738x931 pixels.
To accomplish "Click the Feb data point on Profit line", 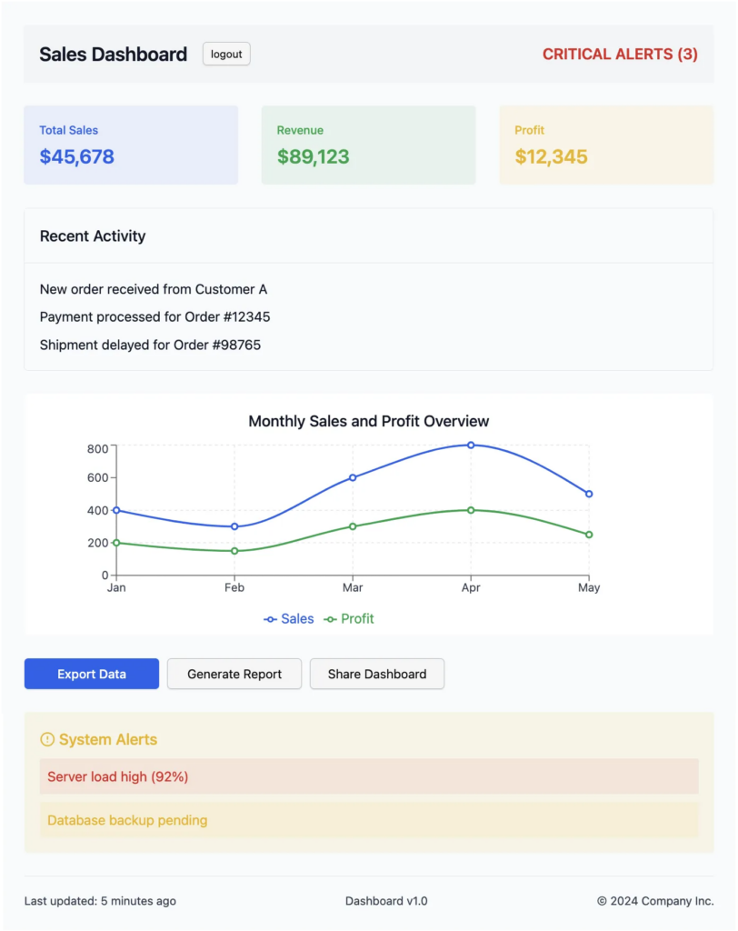I will 234,550.
